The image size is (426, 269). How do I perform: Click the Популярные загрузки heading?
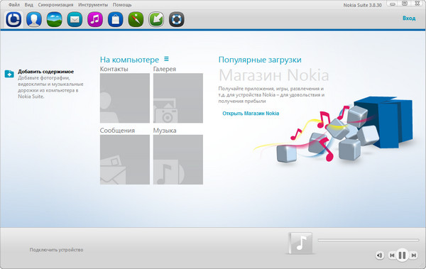point(260,60)
